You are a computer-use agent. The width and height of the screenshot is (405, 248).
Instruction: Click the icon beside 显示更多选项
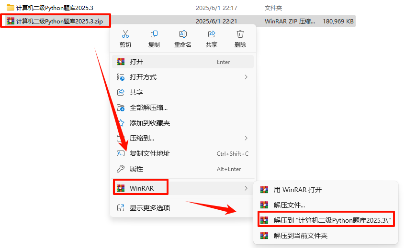[121, 208]
